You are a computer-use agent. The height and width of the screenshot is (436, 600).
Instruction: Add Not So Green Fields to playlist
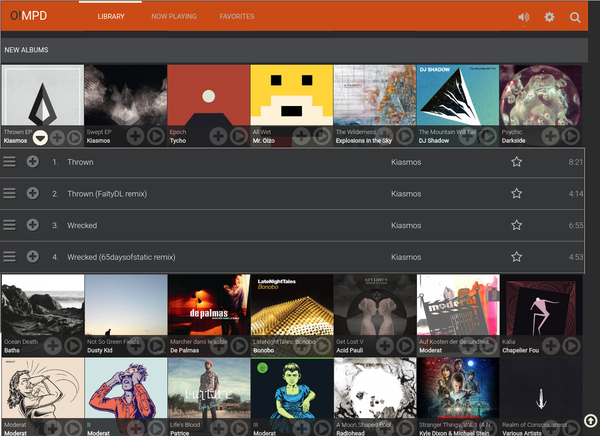pyautogui.click(x=136, y=346)
